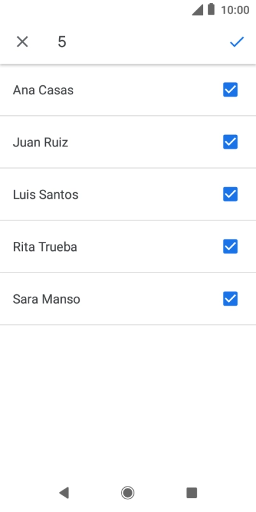Uncheck the Ana Casas checkbox

[x=230, y=90]
